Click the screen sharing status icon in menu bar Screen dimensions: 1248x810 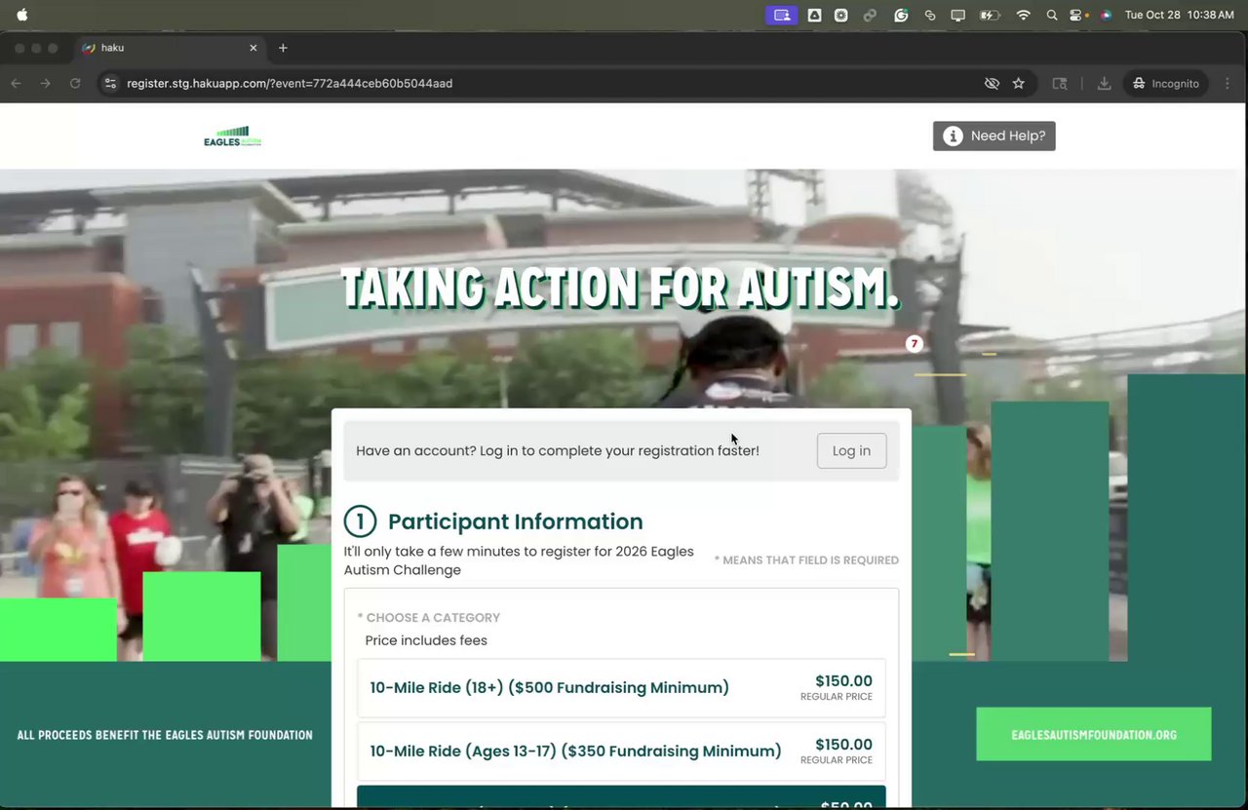click(x=781, y=15)
